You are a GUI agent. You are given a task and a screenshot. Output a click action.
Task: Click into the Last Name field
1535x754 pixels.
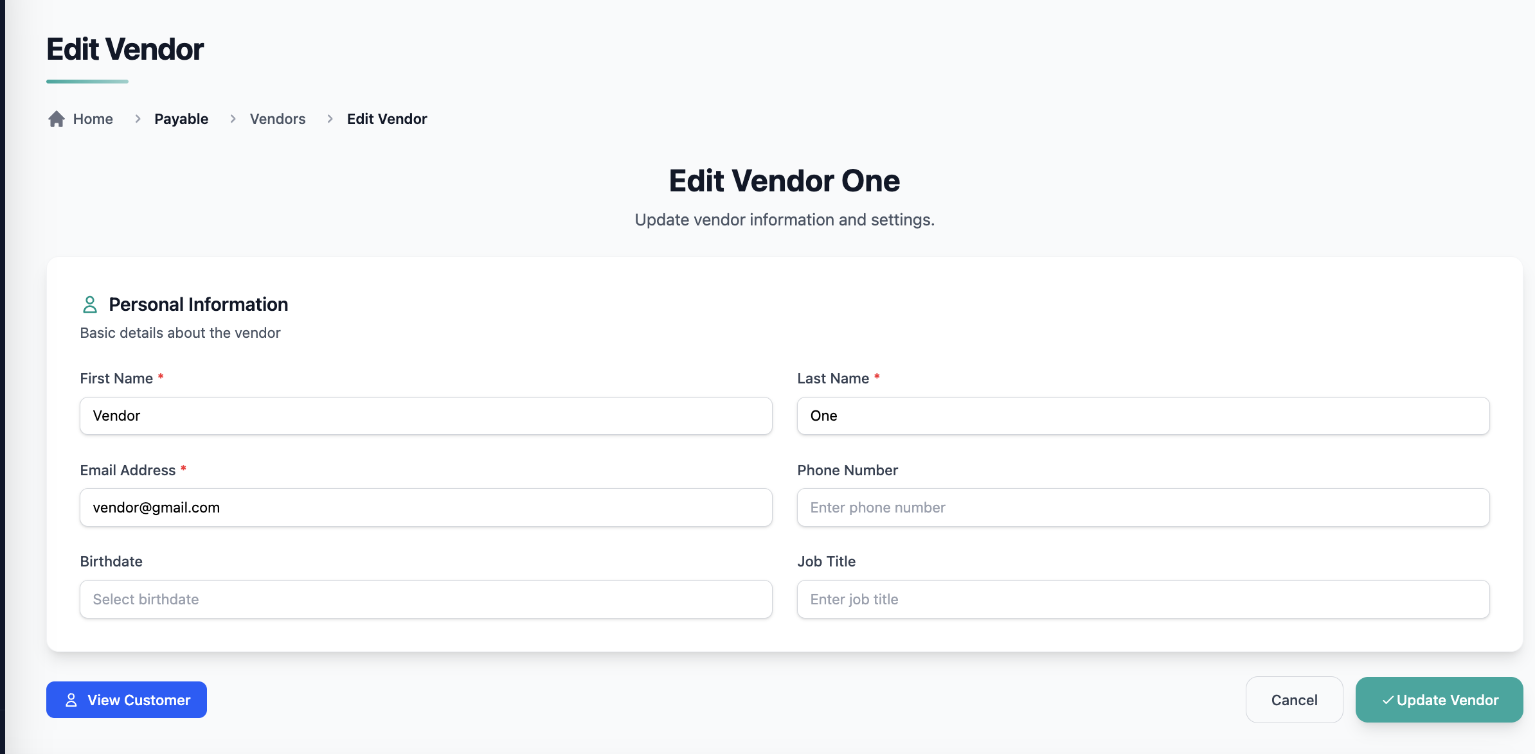pyautogui.click(x=1143, y=416)
